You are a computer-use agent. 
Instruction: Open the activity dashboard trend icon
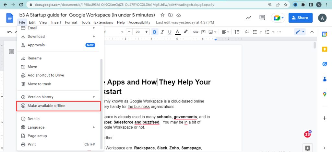(x=248, y=18)
